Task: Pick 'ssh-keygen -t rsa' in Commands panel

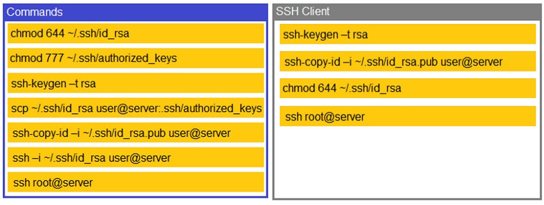Action: click(135, 83)
